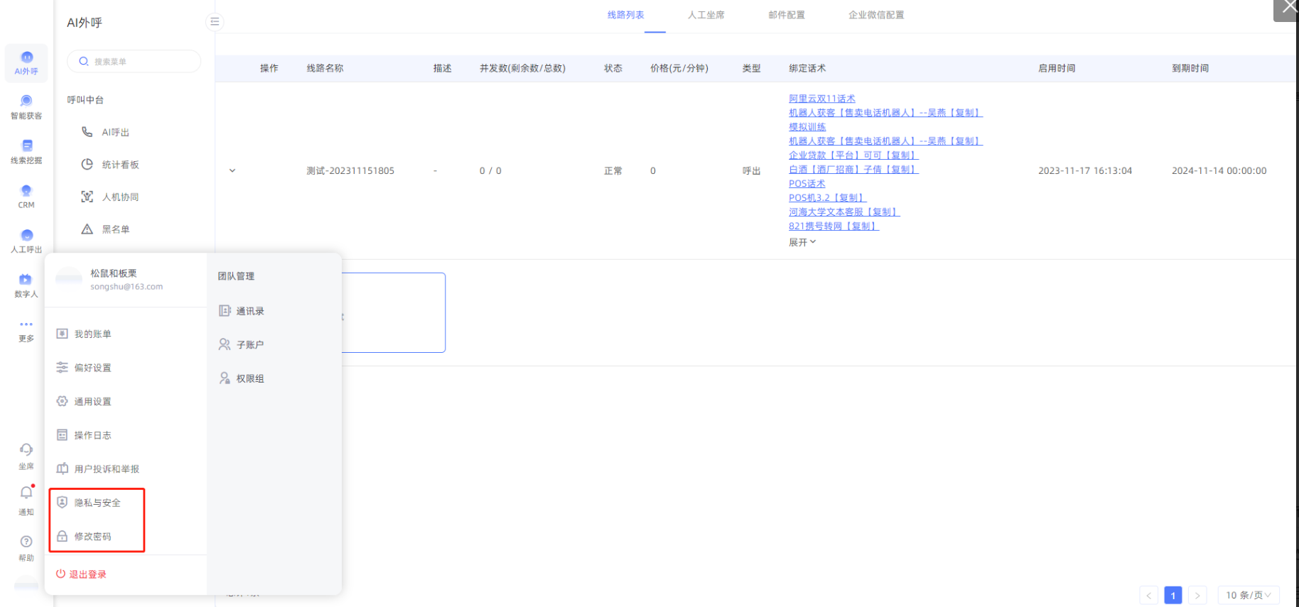Image resolution: width=1299 pixels, height=607 pixels.
Task: Select 修改密码 from the user menu
Action: tap(92, 537)
